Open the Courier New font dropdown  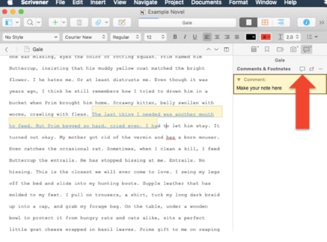click(x=85, y=37)
